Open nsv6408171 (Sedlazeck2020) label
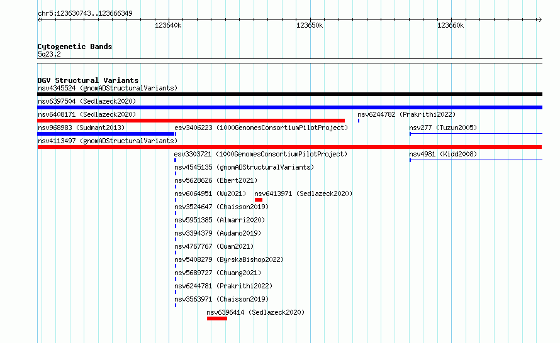 click(x=87, y=114)
